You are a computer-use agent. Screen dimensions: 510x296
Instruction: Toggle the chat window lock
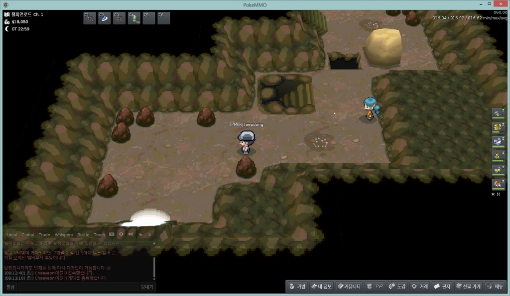(x=140, y=234)
